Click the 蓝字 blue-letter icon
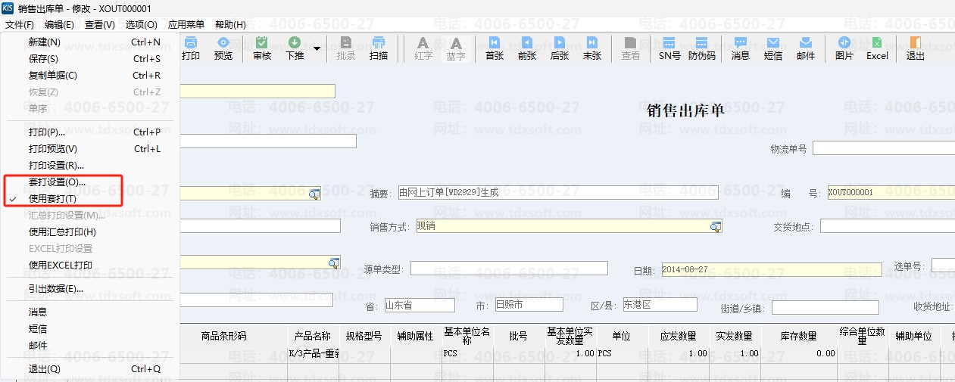955x382 pixels. (456, 48)
